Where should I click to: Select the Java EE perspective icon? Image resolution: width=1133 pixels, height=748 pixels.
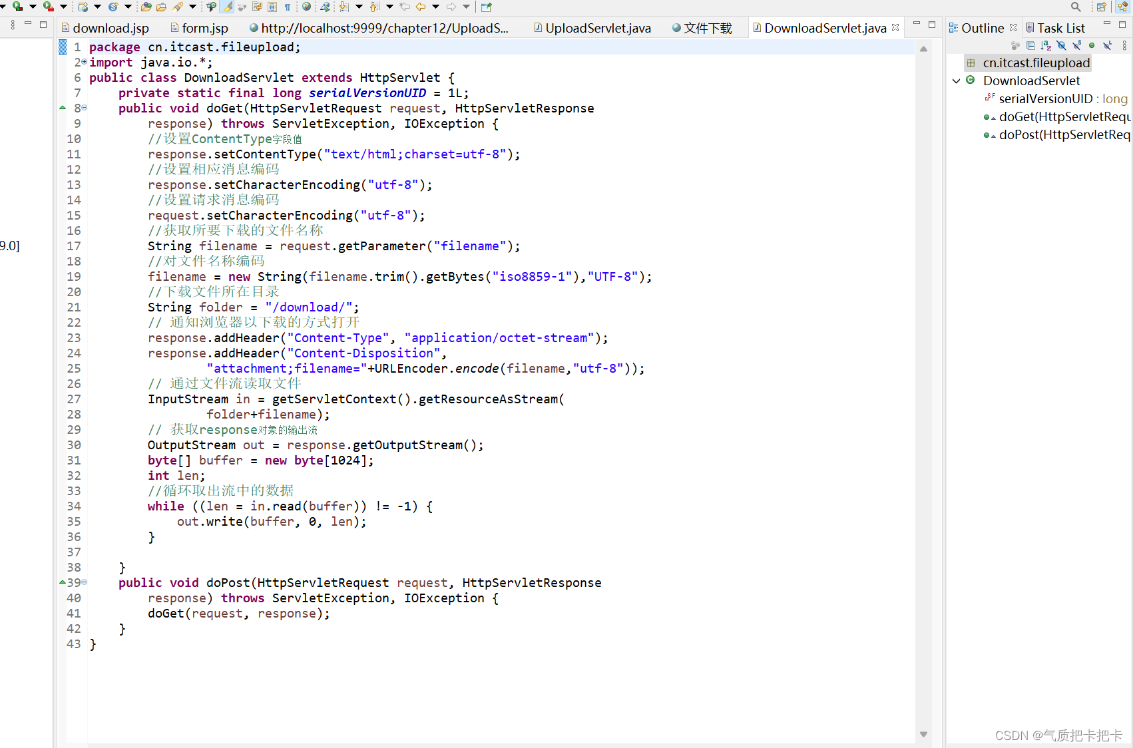pyautogui.click(x=1123, y=7)
